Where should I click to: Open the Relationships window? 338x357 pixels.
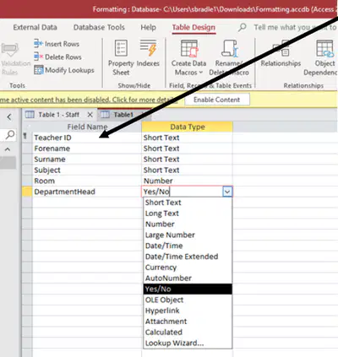281,53
